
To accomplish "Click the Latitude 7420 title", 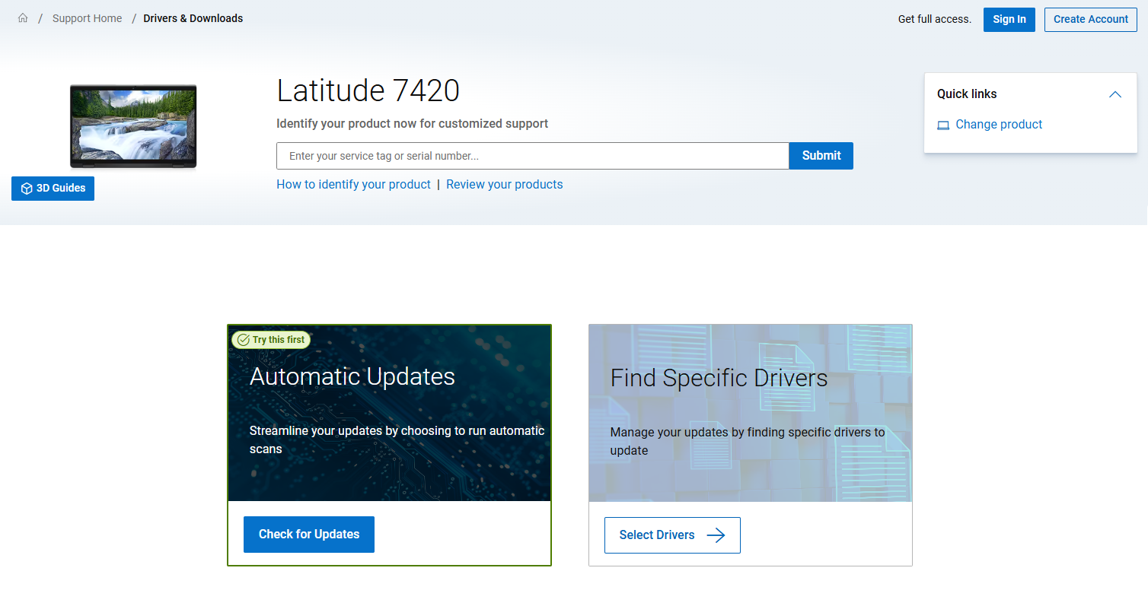I will 368,90.
